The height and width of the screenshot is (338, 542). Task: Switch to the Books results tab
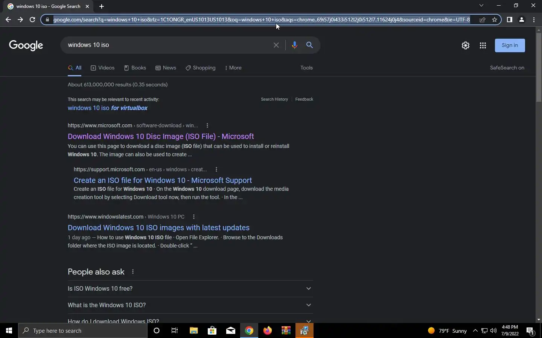[135, 68]
